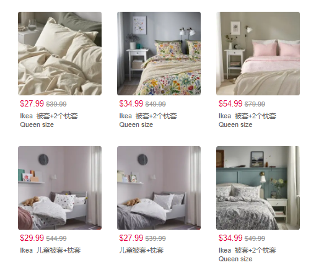The height and width of the screenshot is (278, 311).
Task: Click Queen size label under grey paisley bedding
Action: click(235, 259)
